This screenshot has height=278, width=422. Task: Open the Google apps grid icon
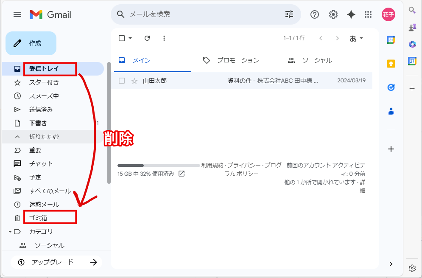point(368,14)
